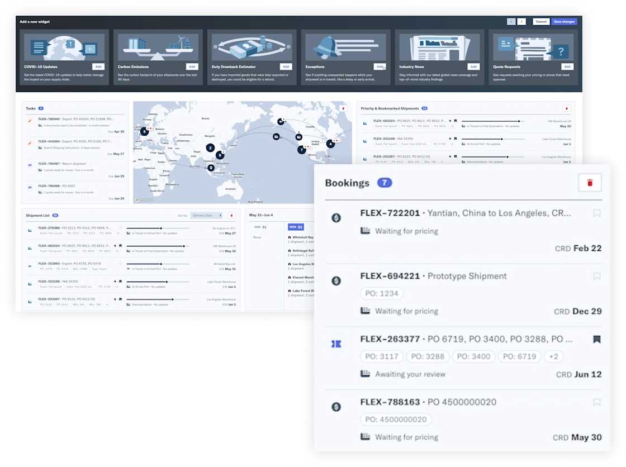Click the air shipment icon beside FLEX-253893

coord(30,266)
